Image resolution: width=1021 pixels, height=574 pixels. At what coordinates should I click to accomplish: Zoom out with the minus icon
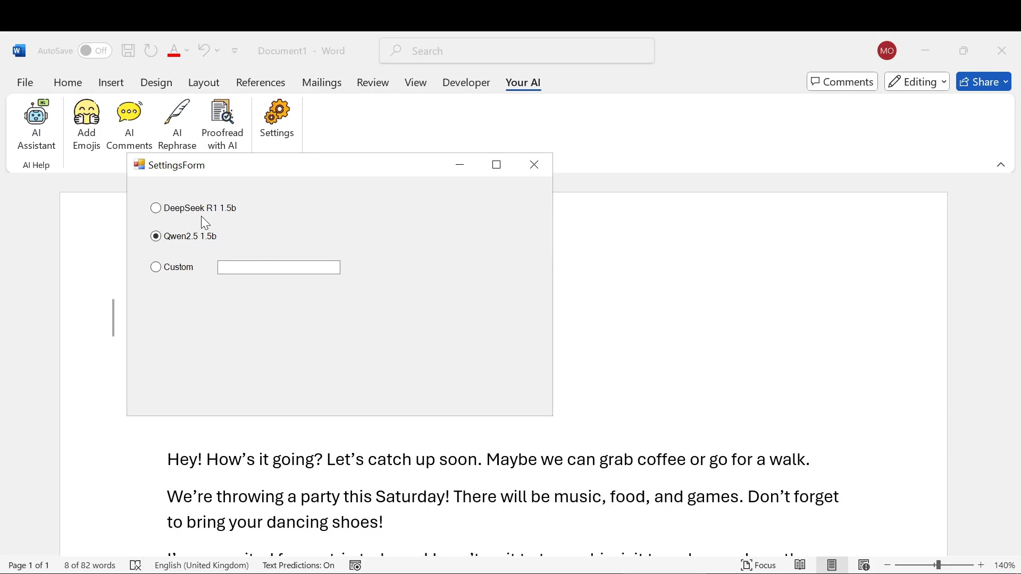point(888,565)
